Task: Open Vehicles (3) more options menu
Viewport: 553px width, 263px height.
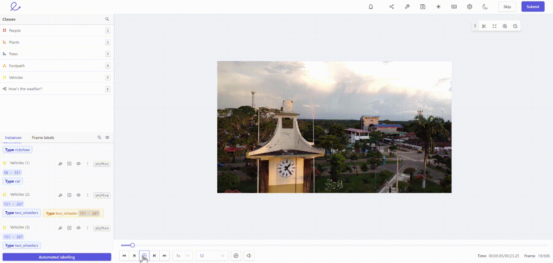Action: click(x=88, y=228)
